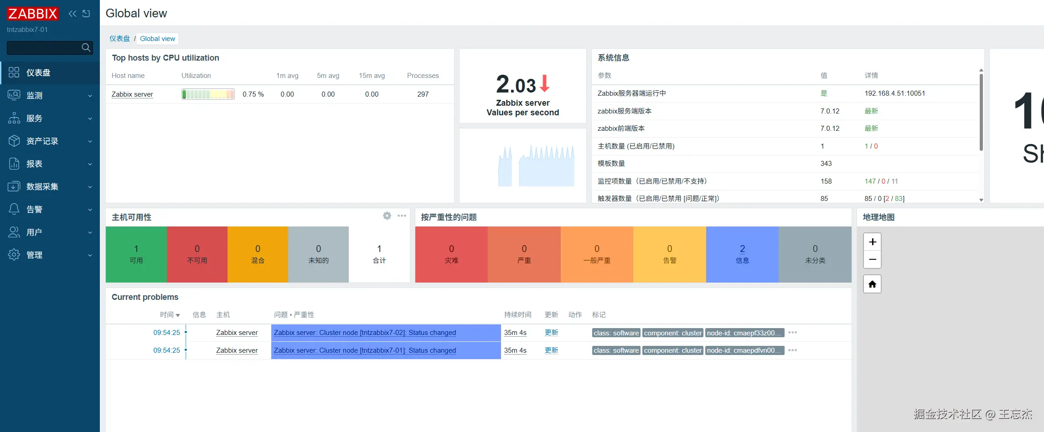
Task: Expand the 服务 menu chevron
Action: (x=90, y=118)
